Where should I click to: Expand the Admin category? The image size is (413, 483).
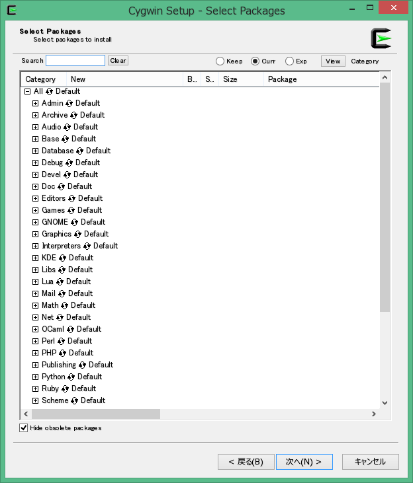(x=36, y=104)
